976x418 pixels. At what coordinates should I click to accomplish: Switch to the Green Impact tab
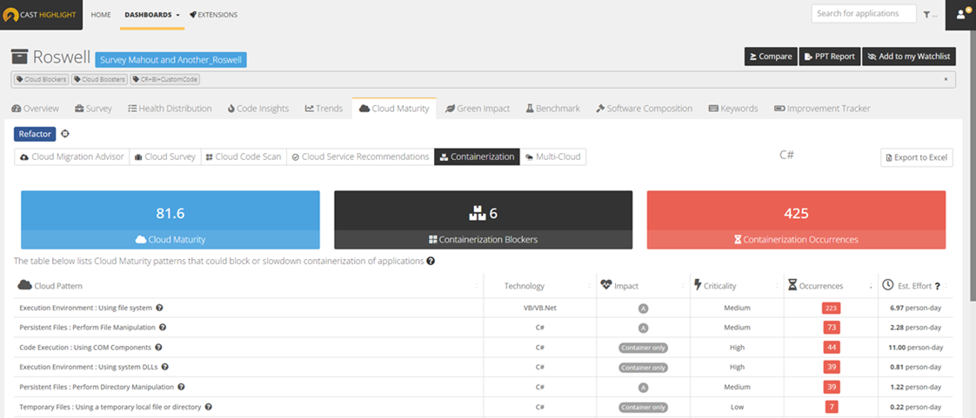478,109
